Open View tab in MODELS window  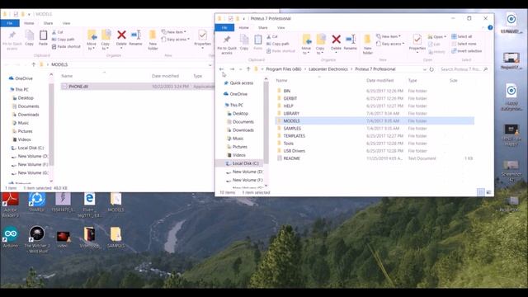click(66, 23)
